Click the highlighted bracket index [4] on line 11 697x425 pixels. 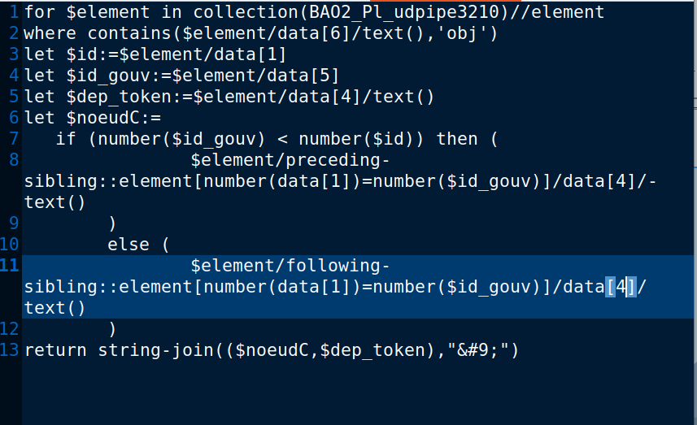point(621,287)
